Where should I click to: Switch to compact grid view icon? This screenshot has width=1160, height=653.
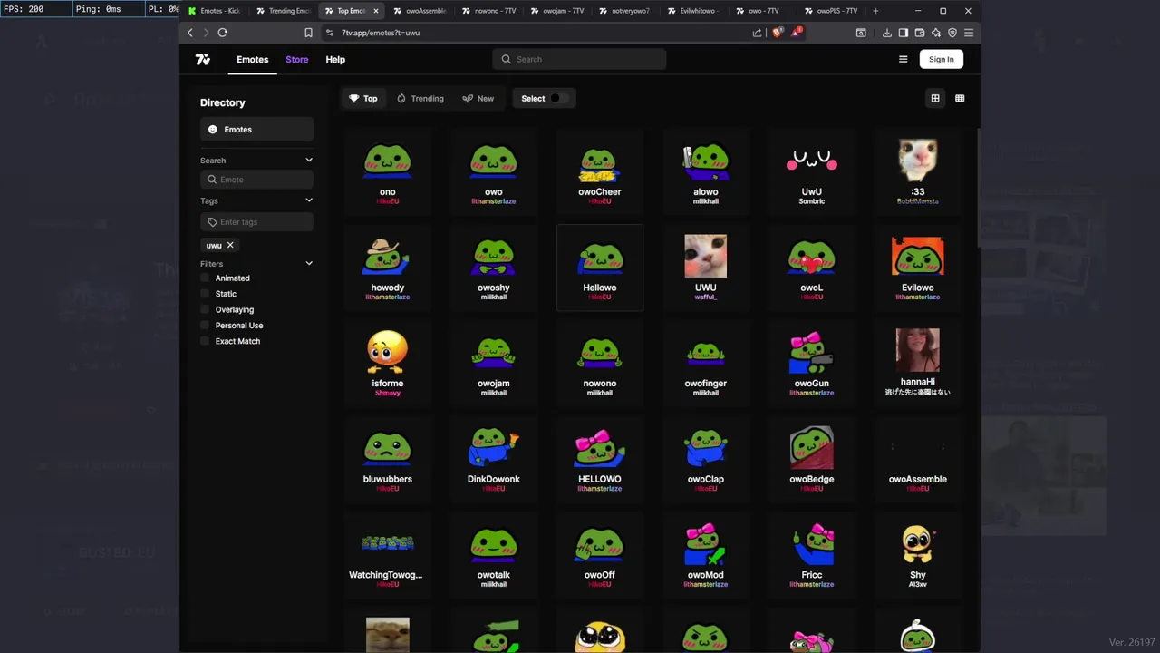tap(960, 98)
